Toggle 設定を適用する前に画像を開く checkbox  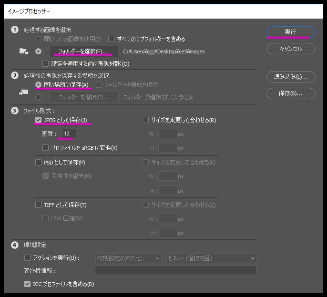point(46,63)
